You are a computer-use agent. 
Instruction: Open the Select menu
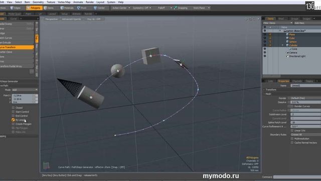click(x=18, y=2)
